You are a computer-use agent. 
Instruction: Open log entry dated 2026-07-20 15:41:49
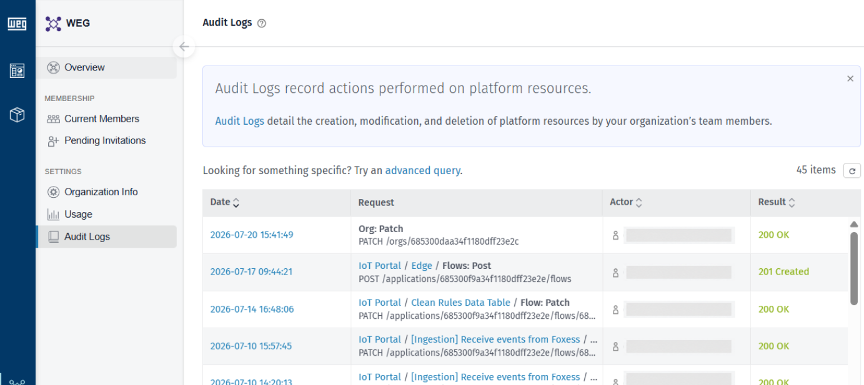coord(252,235)
